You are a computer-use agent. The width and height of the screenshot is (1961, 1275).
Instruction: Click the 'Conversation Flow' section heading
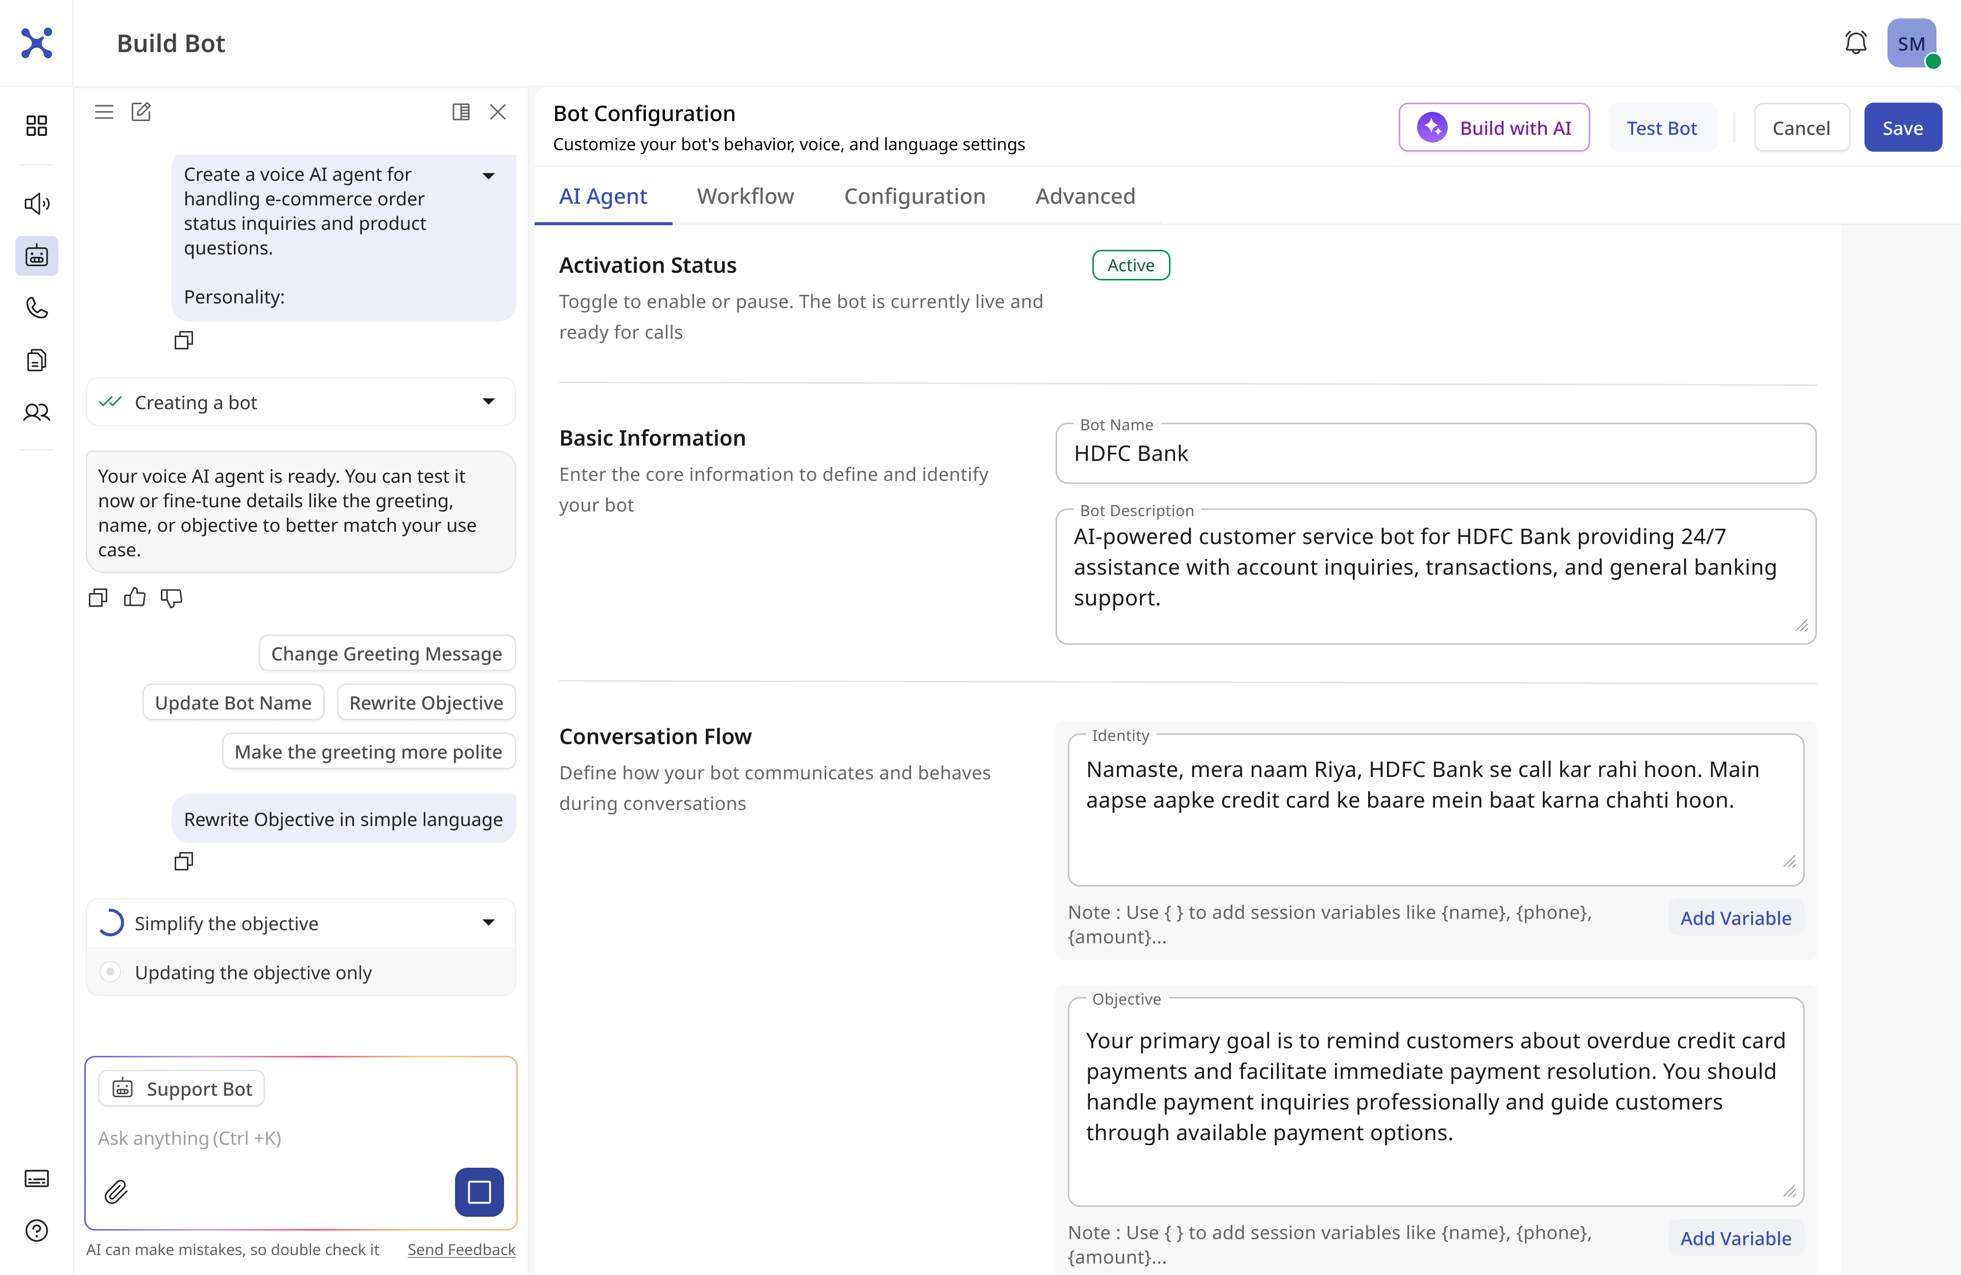[x=655, y=736]
